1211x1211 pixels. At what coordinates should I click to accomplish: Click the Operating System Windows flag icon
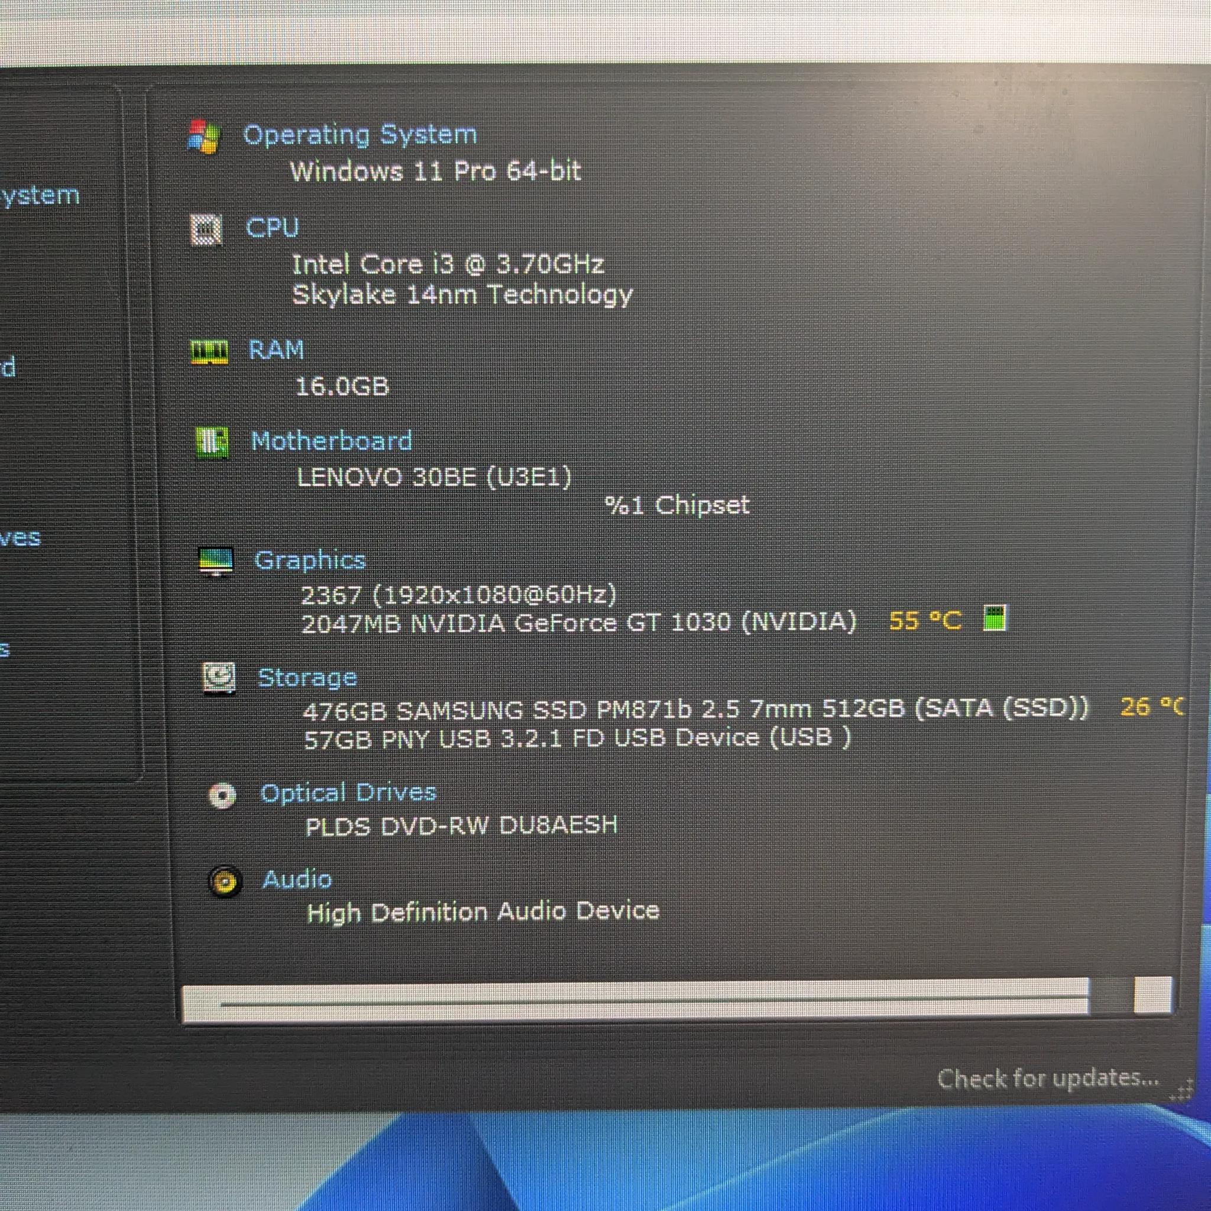pos(204,136)
